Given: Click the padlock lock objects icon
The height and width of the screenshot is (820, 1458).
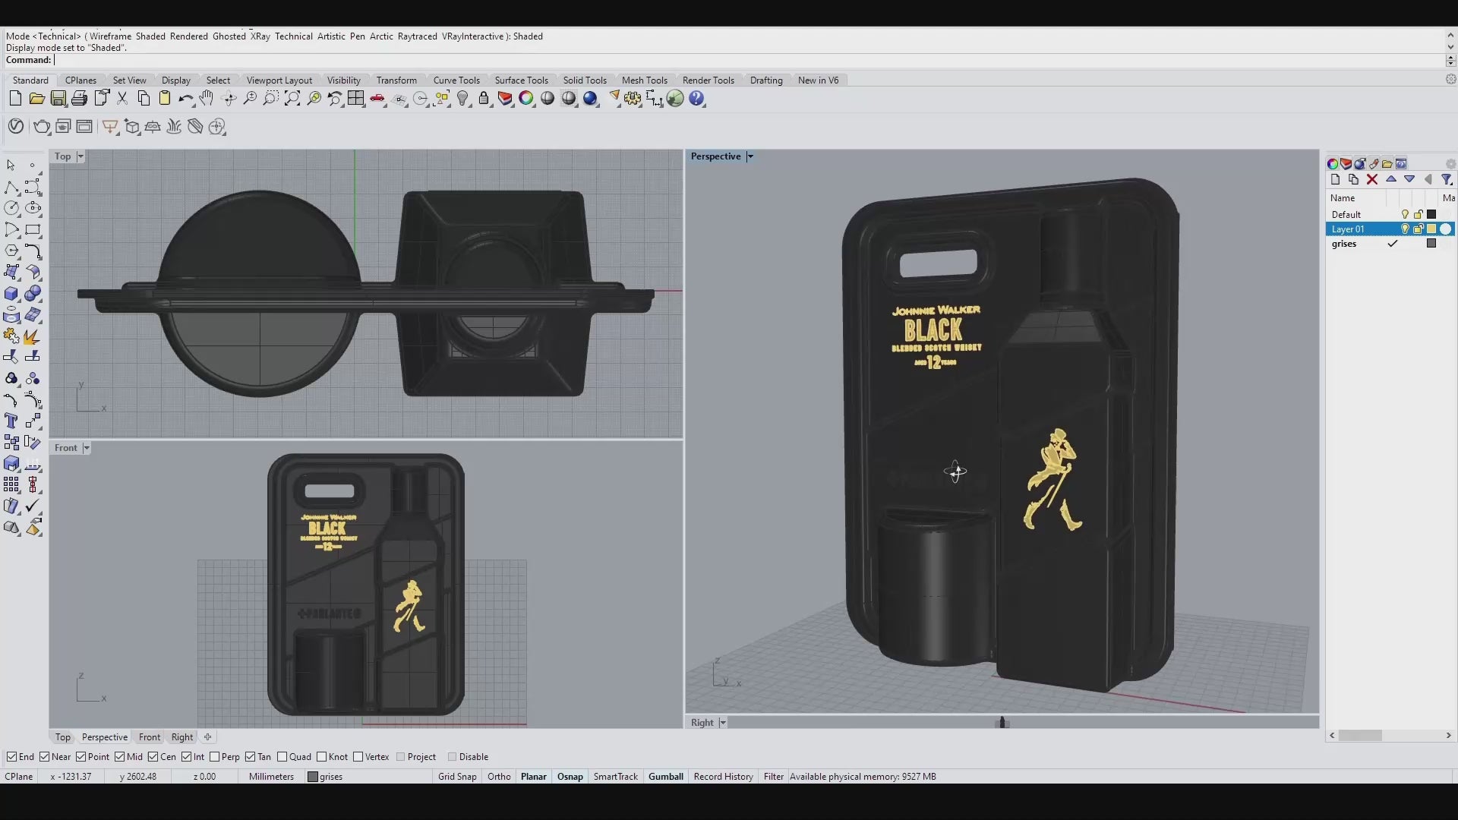Looking at the screenshot, I should [x=484, y=98].
